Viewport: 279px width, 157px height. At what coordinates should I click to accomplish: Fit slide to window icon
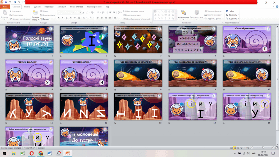(x=277, y=148)
